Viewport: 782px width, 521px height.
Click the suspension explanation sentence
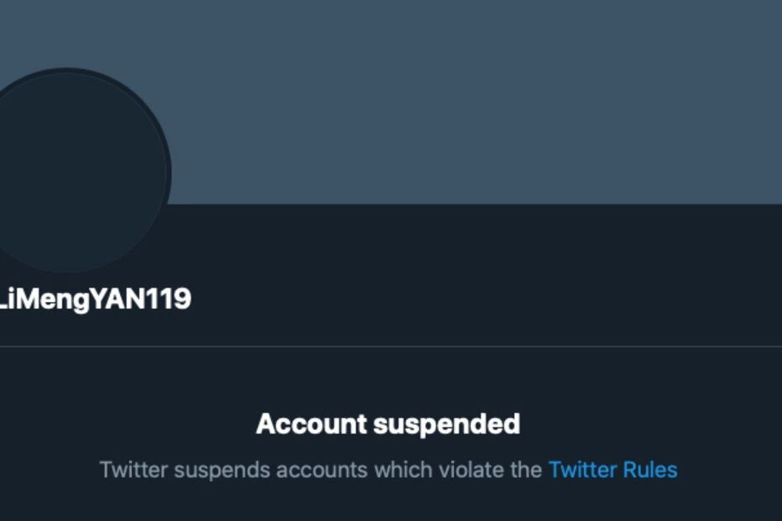391,471
